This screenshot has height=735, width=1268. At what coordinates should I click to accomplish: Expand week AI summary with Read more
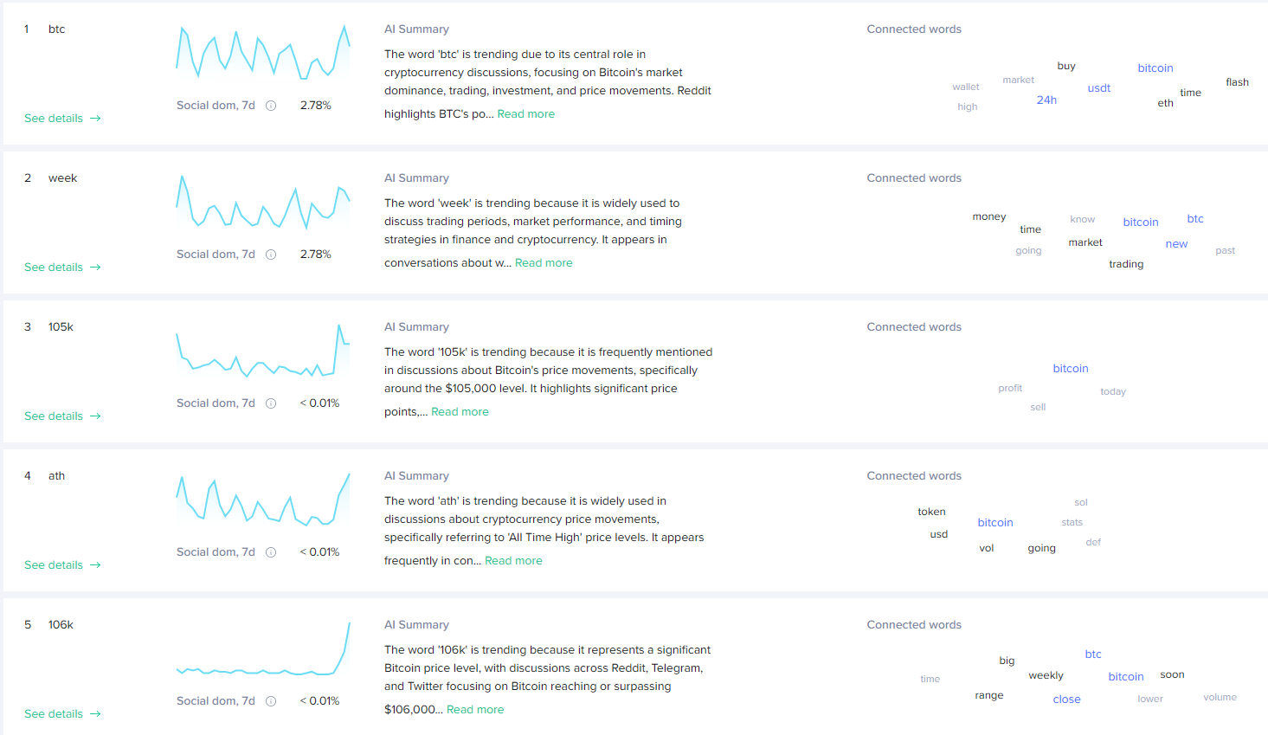544,263
